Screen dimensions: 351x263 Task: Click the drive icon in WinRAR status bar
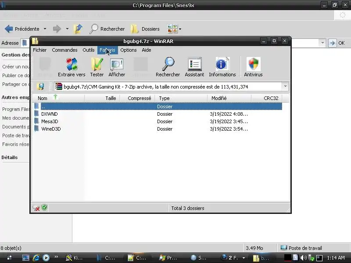(36, 208)
